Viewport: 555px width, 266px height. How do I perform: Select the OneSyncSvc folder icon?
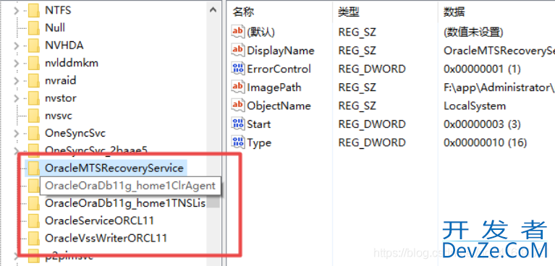[34, 133]
